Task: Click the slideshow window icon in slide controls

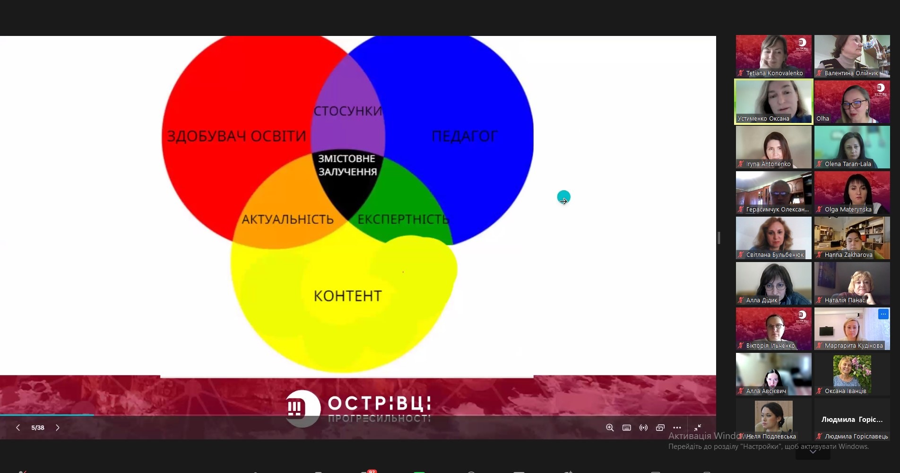Action: [x=660, y=428]
